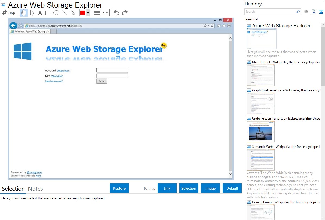Click 'Graph (mathematics) - Wikipedia' title
The height and width of the screenshot is (220, 325).
pyautogui.click(x=286, y=90)
